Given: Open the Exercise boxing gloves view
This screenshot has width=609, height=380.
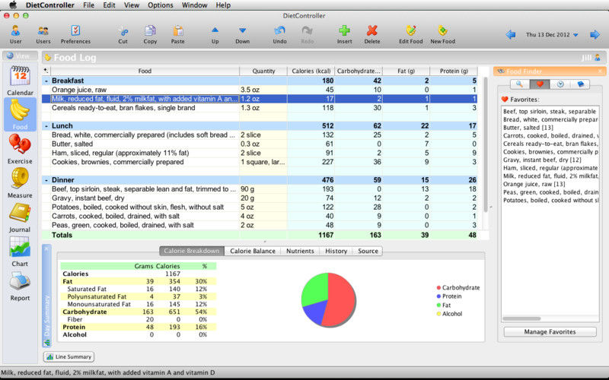Looking at the screenshot, I should [x=20, y=149].
